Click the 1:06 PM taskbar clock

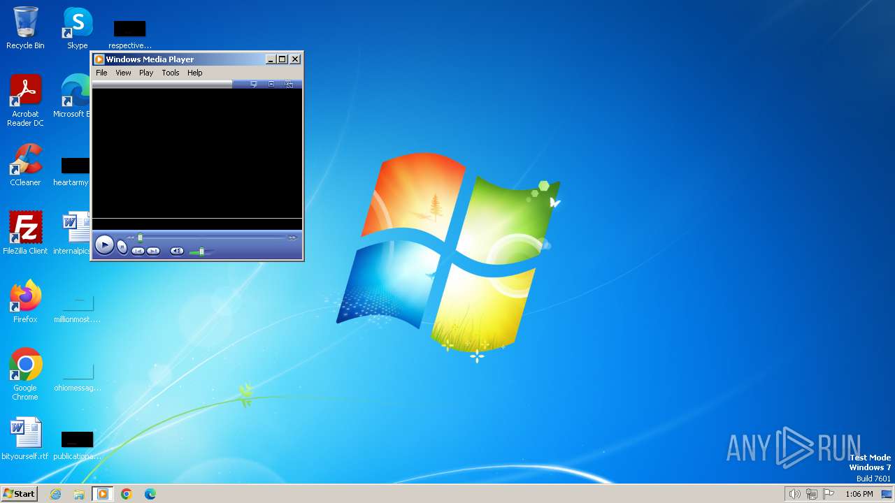click(859, 494)
